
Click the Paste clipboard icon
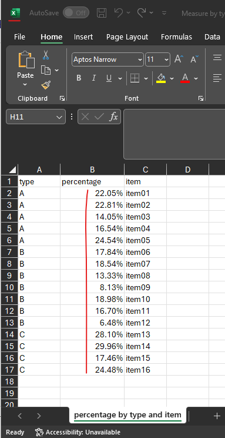26,60
